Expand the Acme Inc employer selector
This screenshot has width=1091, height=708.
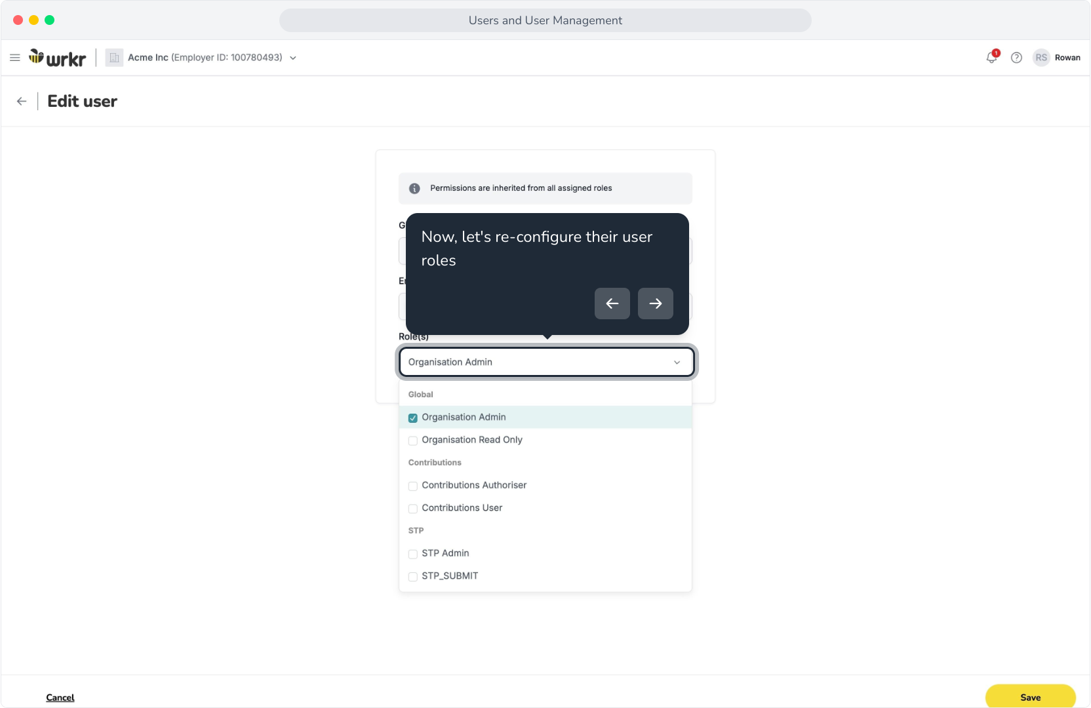pyautogui.click(x=293, y=58)
